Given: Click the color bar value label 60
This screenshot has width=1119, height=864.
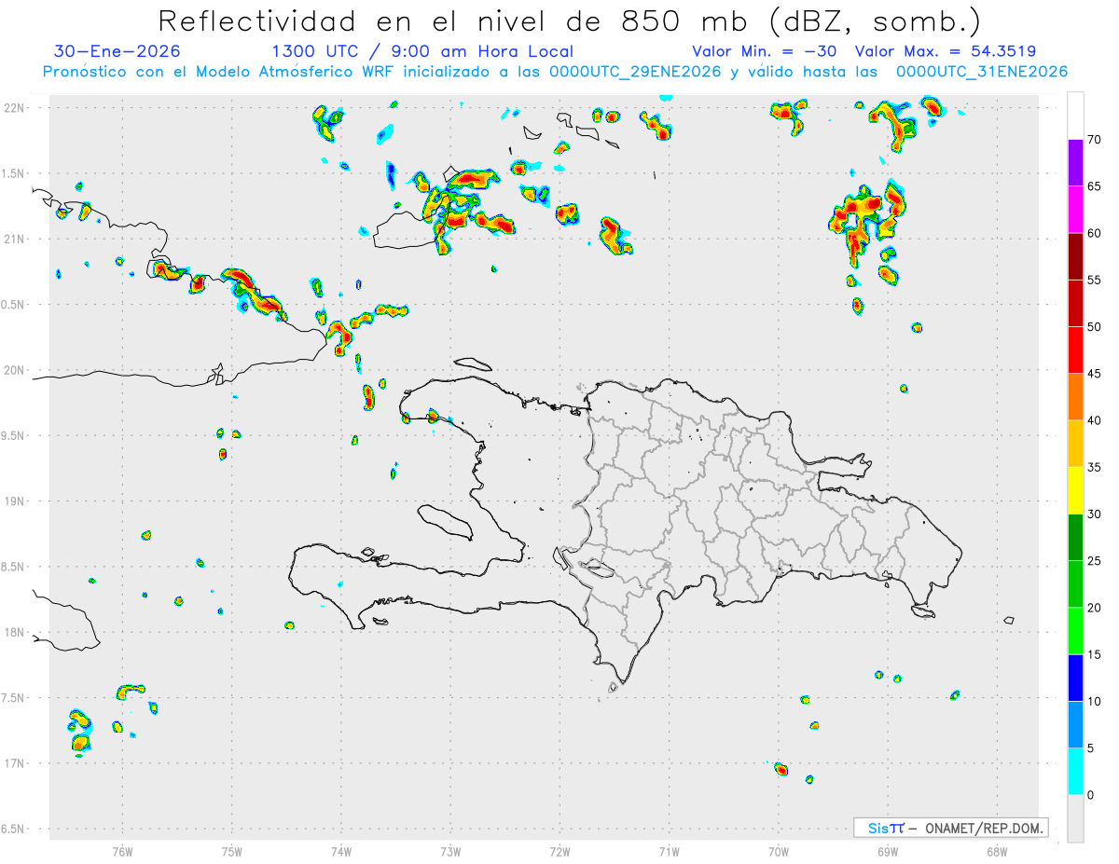Looking at the screenshot, I should pyautogui.click(x=1094, y=233).
